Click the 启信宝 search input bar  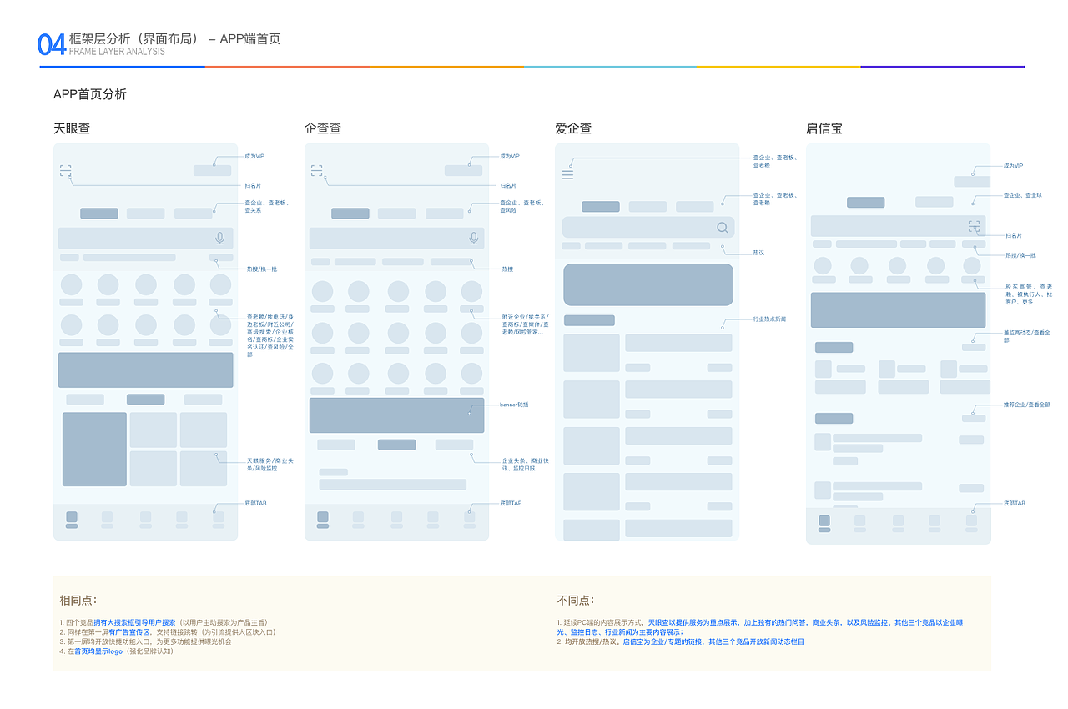pyautogui.click(x=899, y=226)
